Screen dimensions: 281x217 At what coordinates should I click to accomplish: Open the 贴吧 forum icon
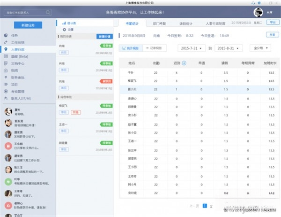pos(6,70)
